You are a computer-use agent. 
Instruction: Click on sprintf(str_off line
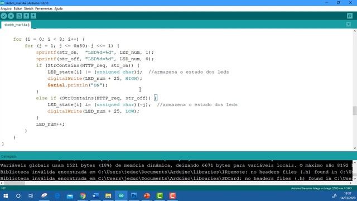95,59
